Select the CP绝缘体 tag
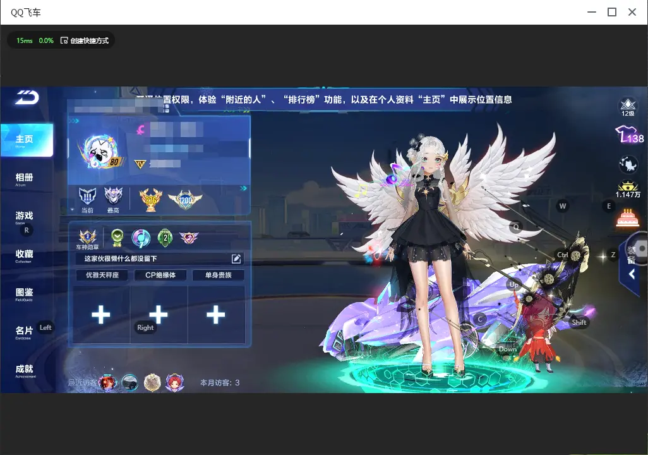Viewport: 648px width, 455px height. tap(160, 275)
